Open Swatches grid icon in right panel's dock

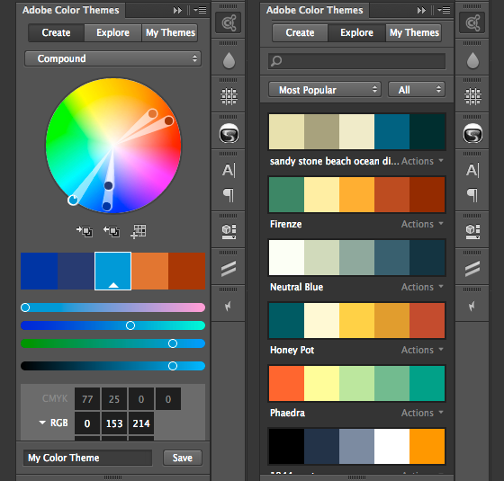[x=472, y=97]
